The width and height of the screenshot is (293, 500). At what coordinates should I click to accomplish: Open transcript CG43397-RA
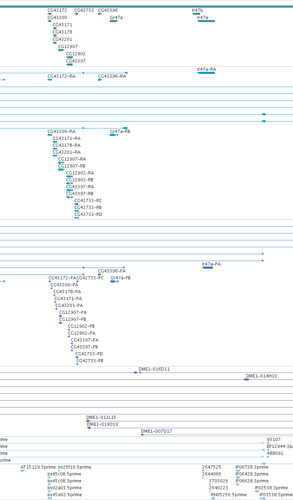click(x=80, y=187)
